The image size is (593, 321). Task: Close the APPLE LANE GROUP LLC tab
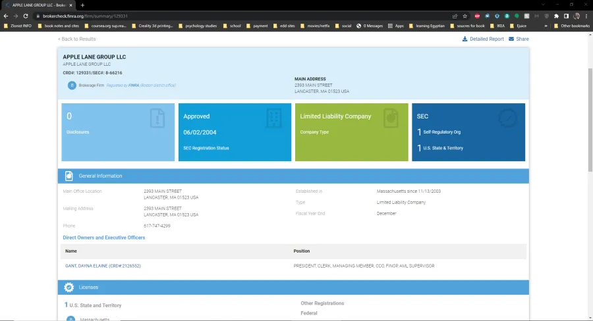(x=71, y=5)
